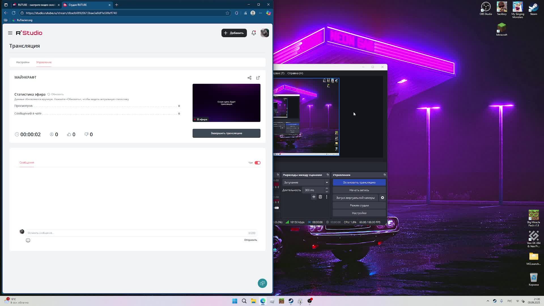Click the chat message input field
Viewport: 544px width, 306px height.
click(136, 233)
